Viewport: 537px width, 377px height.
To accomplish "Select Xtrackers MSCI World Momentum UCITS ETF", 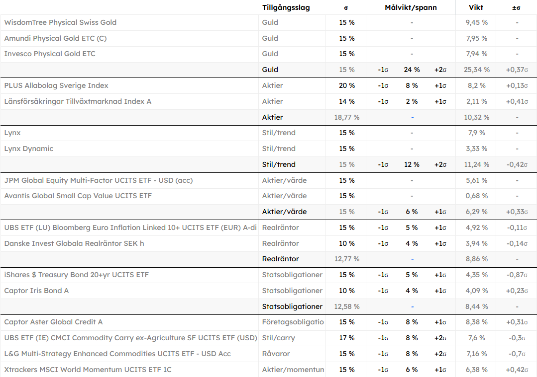I will (x=88, y=370).
